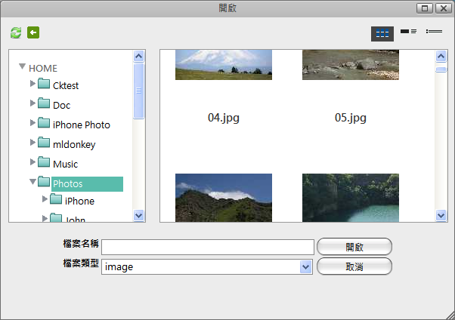Click the green back arrow icon

33,32
